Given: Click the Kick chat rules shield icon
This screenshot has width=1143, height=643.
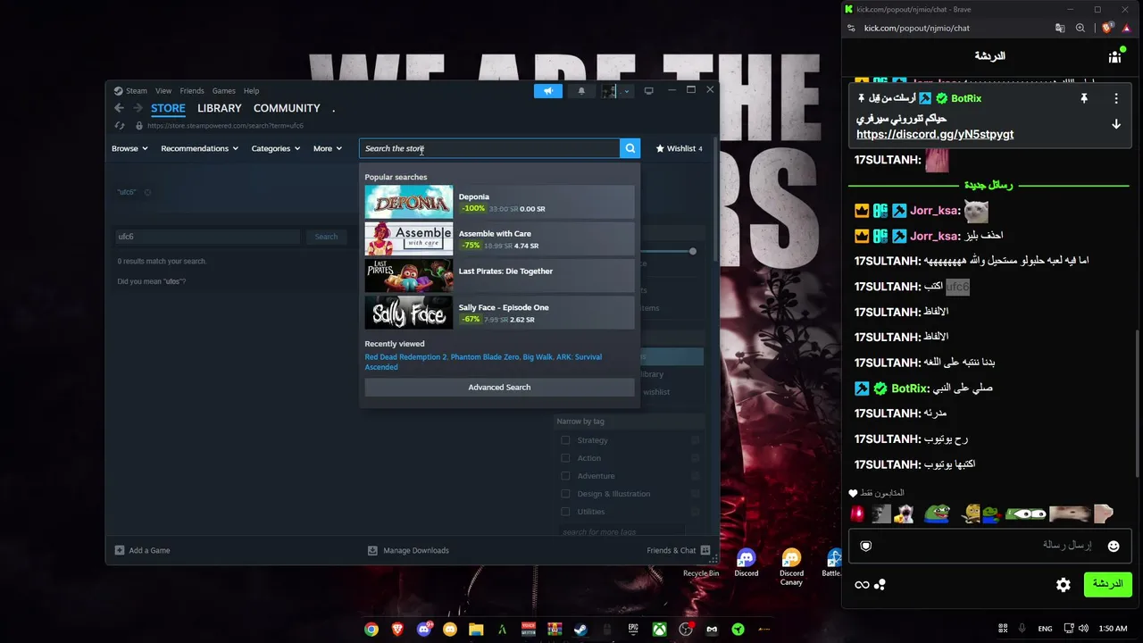Looking at the screenshot, I should [865, 546].
